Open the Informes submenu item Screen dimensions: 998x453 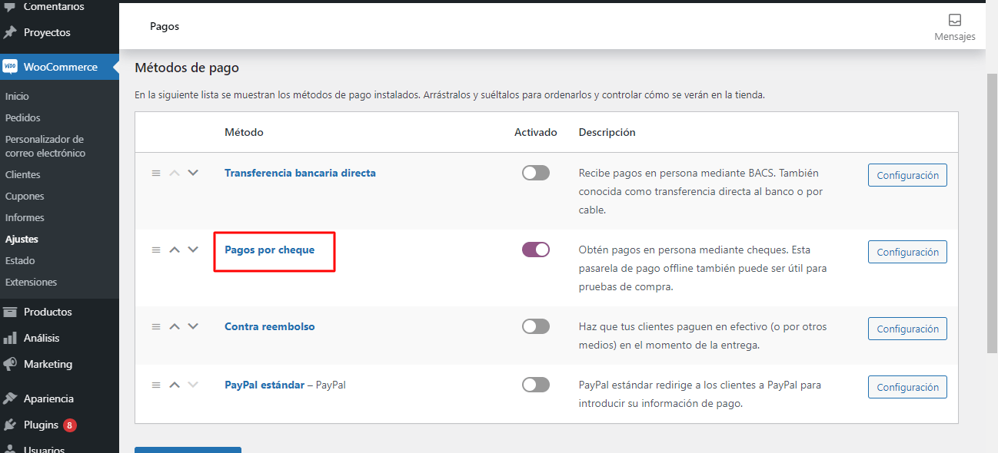(25, 217)
